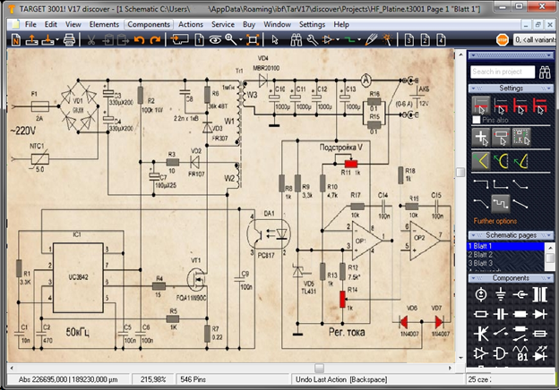559x390 pixels.
Task: Pick the AND gate symbol in Components palette
Action: 501,353
